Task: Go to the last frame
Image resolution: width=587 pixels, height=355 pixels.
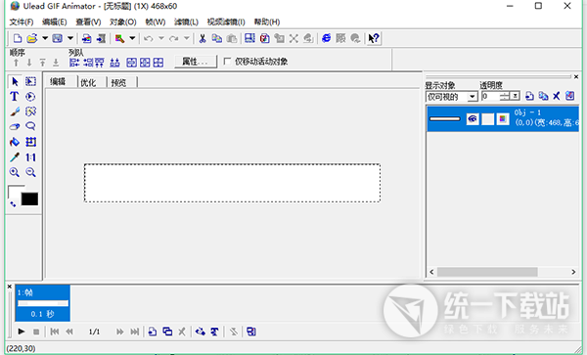Action: coord(134,332)
